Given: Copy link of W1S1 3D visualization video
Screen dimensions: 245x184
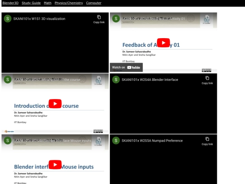Looking at the screenshot, I should coord(99,19).
